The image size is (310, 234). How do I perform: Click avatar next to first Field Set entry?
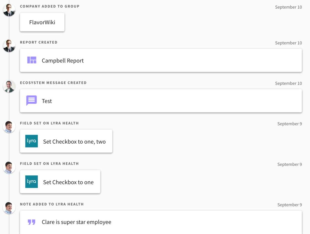click(9, 127)
